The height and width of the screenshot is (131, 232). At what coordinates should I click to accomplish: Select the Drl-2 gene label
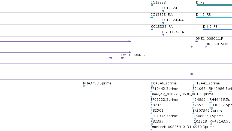pos(200,2)
